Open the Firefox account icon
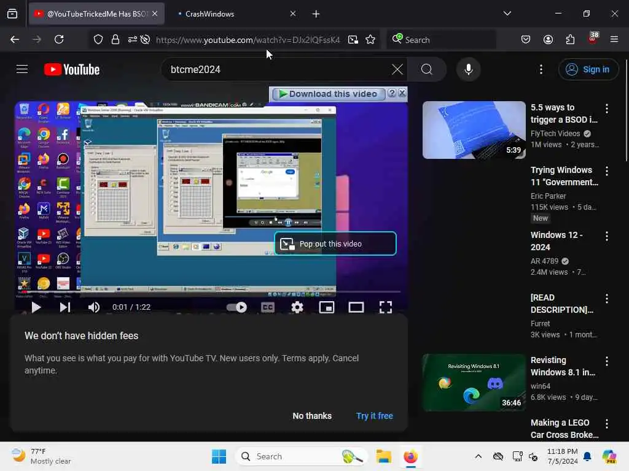 click(548, 39)
